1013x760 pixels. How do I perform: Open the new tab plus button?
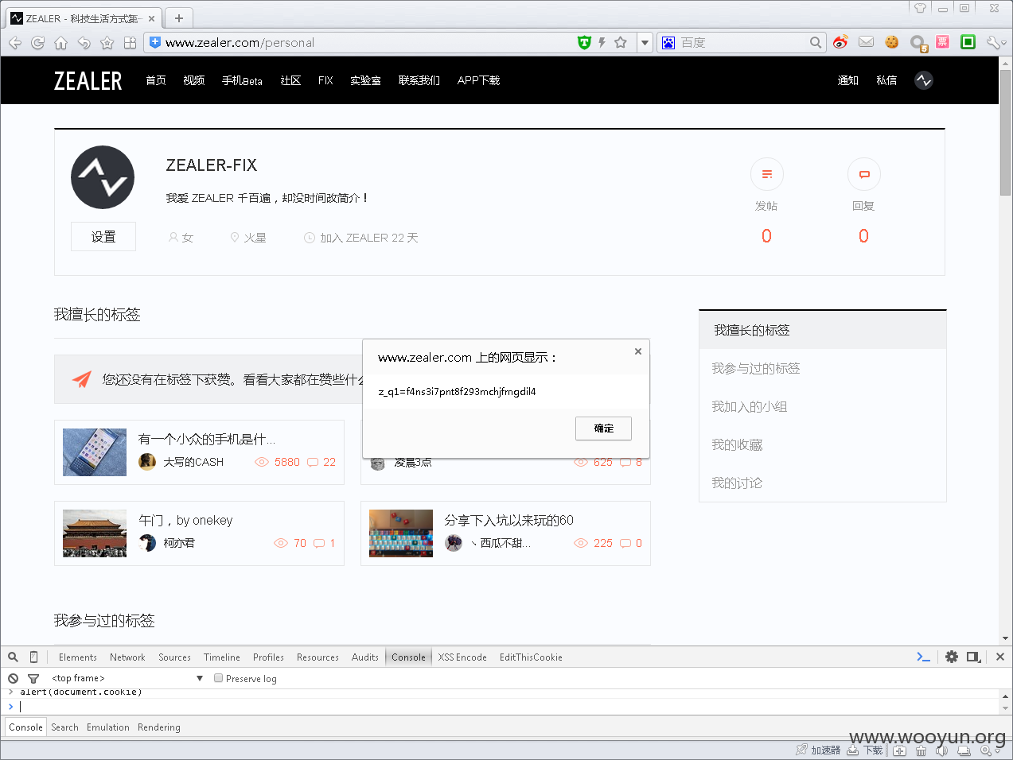179,17
